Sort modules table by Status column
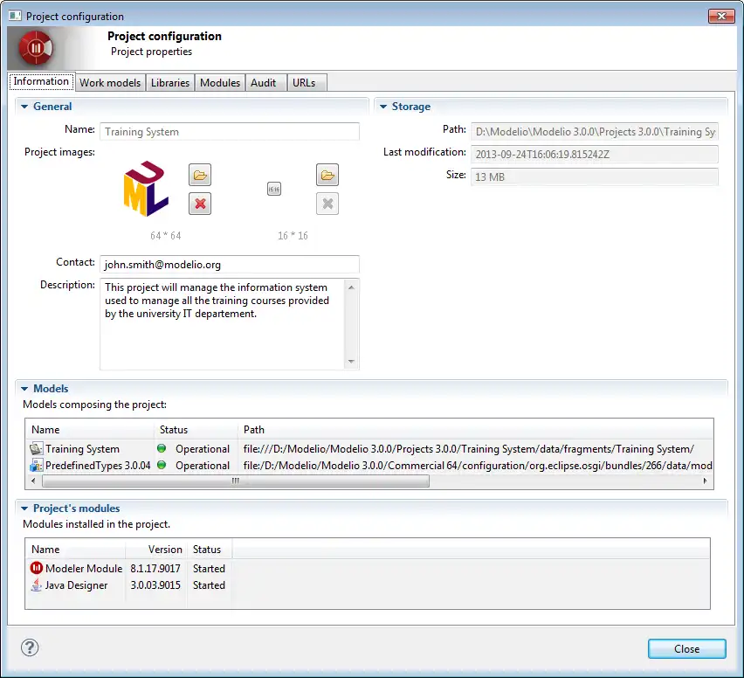 click(210, 550)
